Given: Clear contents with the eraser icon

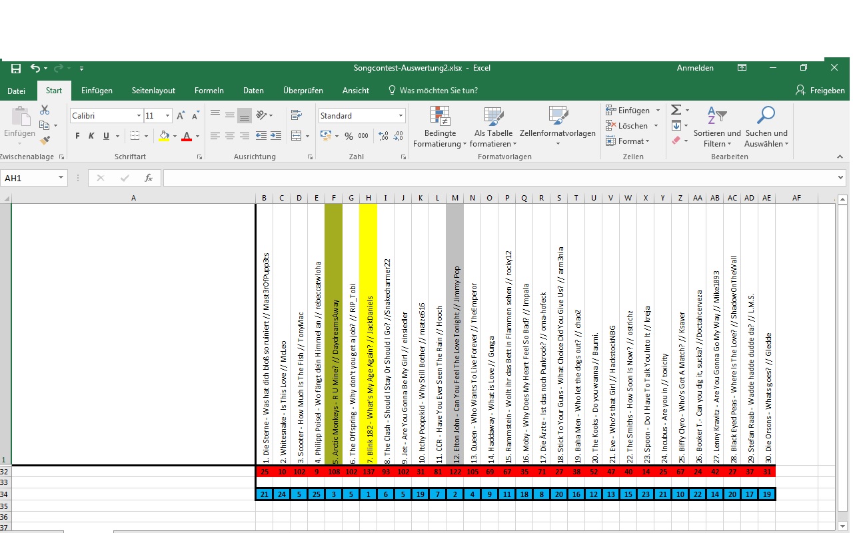Looking at the screenshot, I should coord(676,141).
